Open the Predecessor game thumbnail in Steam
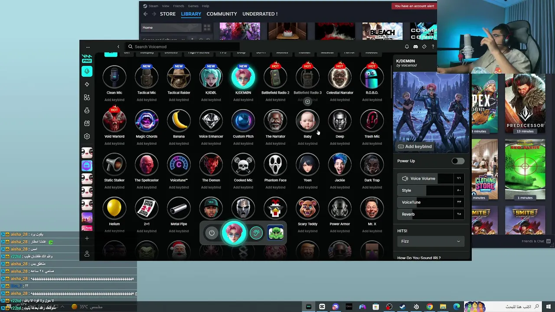 tap(525, 104)
